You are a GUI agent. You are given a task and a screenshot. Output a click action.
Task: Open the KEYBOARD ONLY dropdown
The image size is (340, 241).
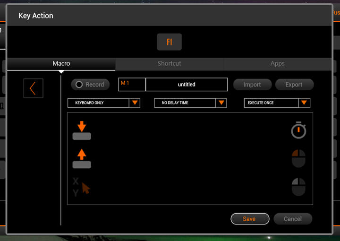(104, 103)
